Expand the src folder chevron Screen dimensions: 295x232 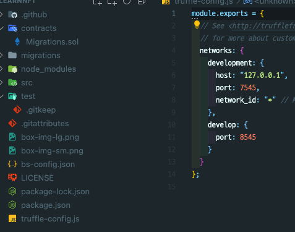pos(1,82)
